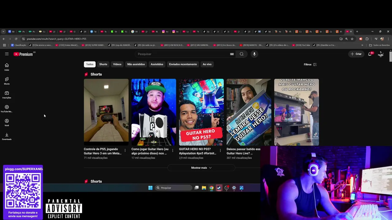This screenshot has width=392, height=220.
Task: Click the browser back arrow
Action: point(4,39)
